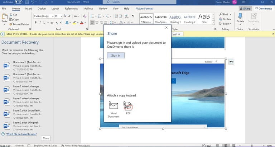Open 'Which file do I want to save?' link
The image size is (275, 147).
pos(21,134)
